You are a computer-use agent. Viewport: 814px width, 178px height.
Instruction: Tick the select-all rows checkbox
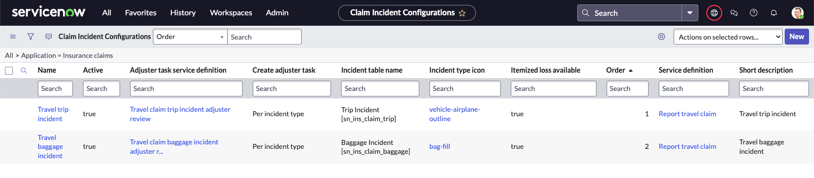[9, 71]
